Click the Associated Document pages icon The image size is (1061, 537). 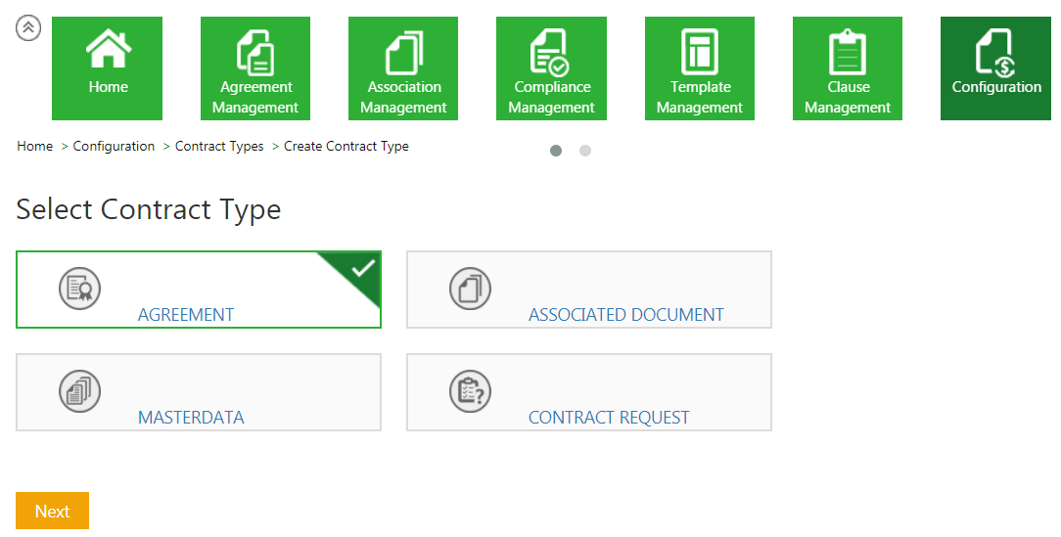pyautogui.click(x=470, y=288)
